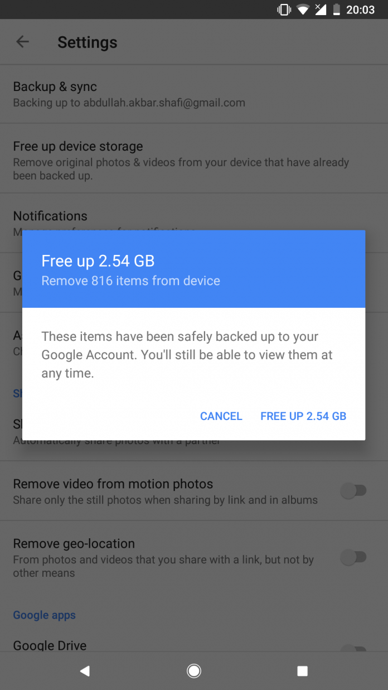Tap the clock in the status bar

tap(360, 9)
